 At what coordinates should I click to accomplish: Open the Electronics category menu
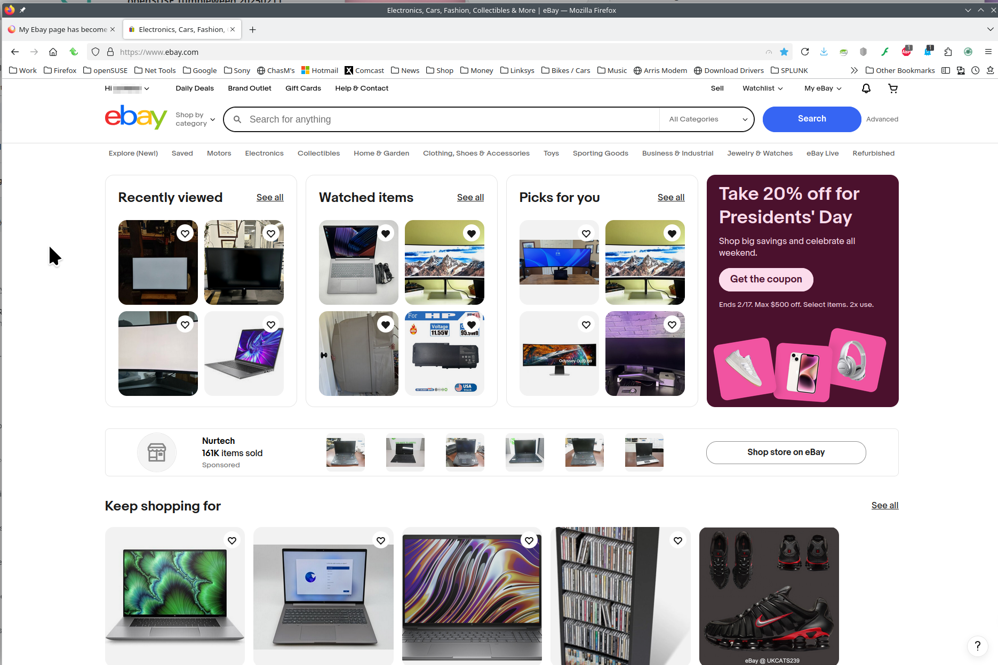264,153
